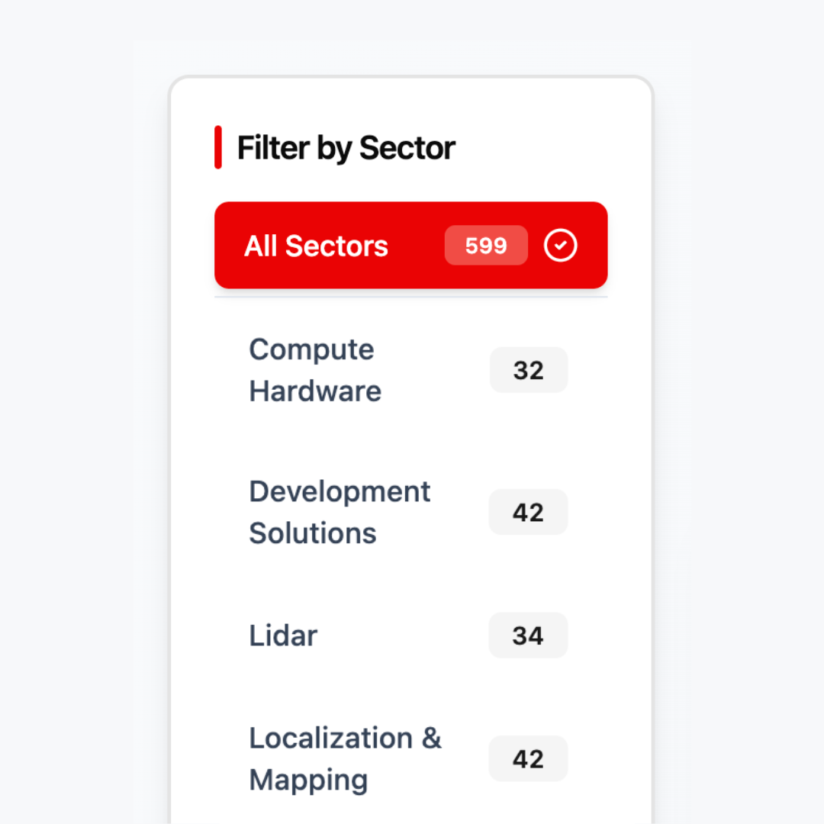
Task: Click the 34 badge beside Lidar
Action: 528,636
